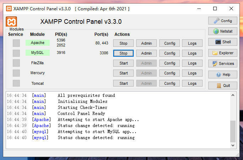Screen dimensions: 243x160
Task: Click the log scrollbar up arrow
Action: [233, 95]
